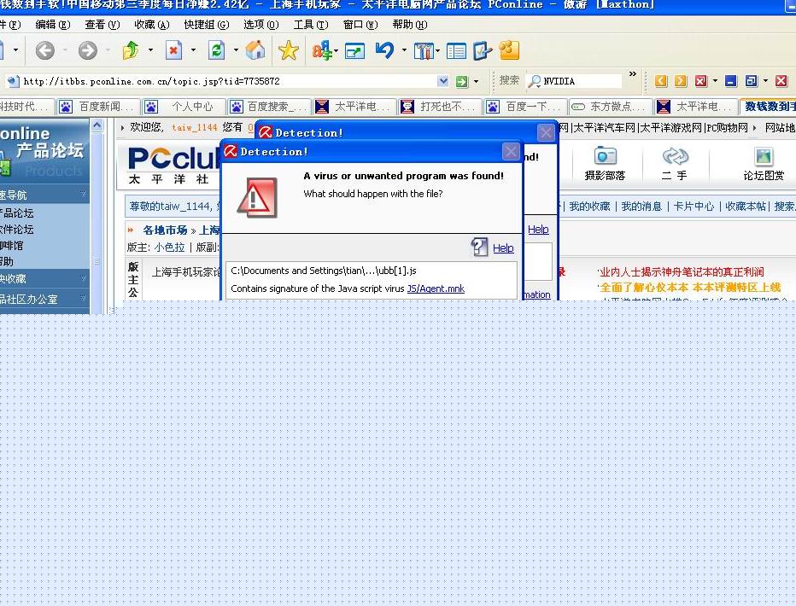Open the 编辑(E) menu
796x606 pixels.
[53, 25]
